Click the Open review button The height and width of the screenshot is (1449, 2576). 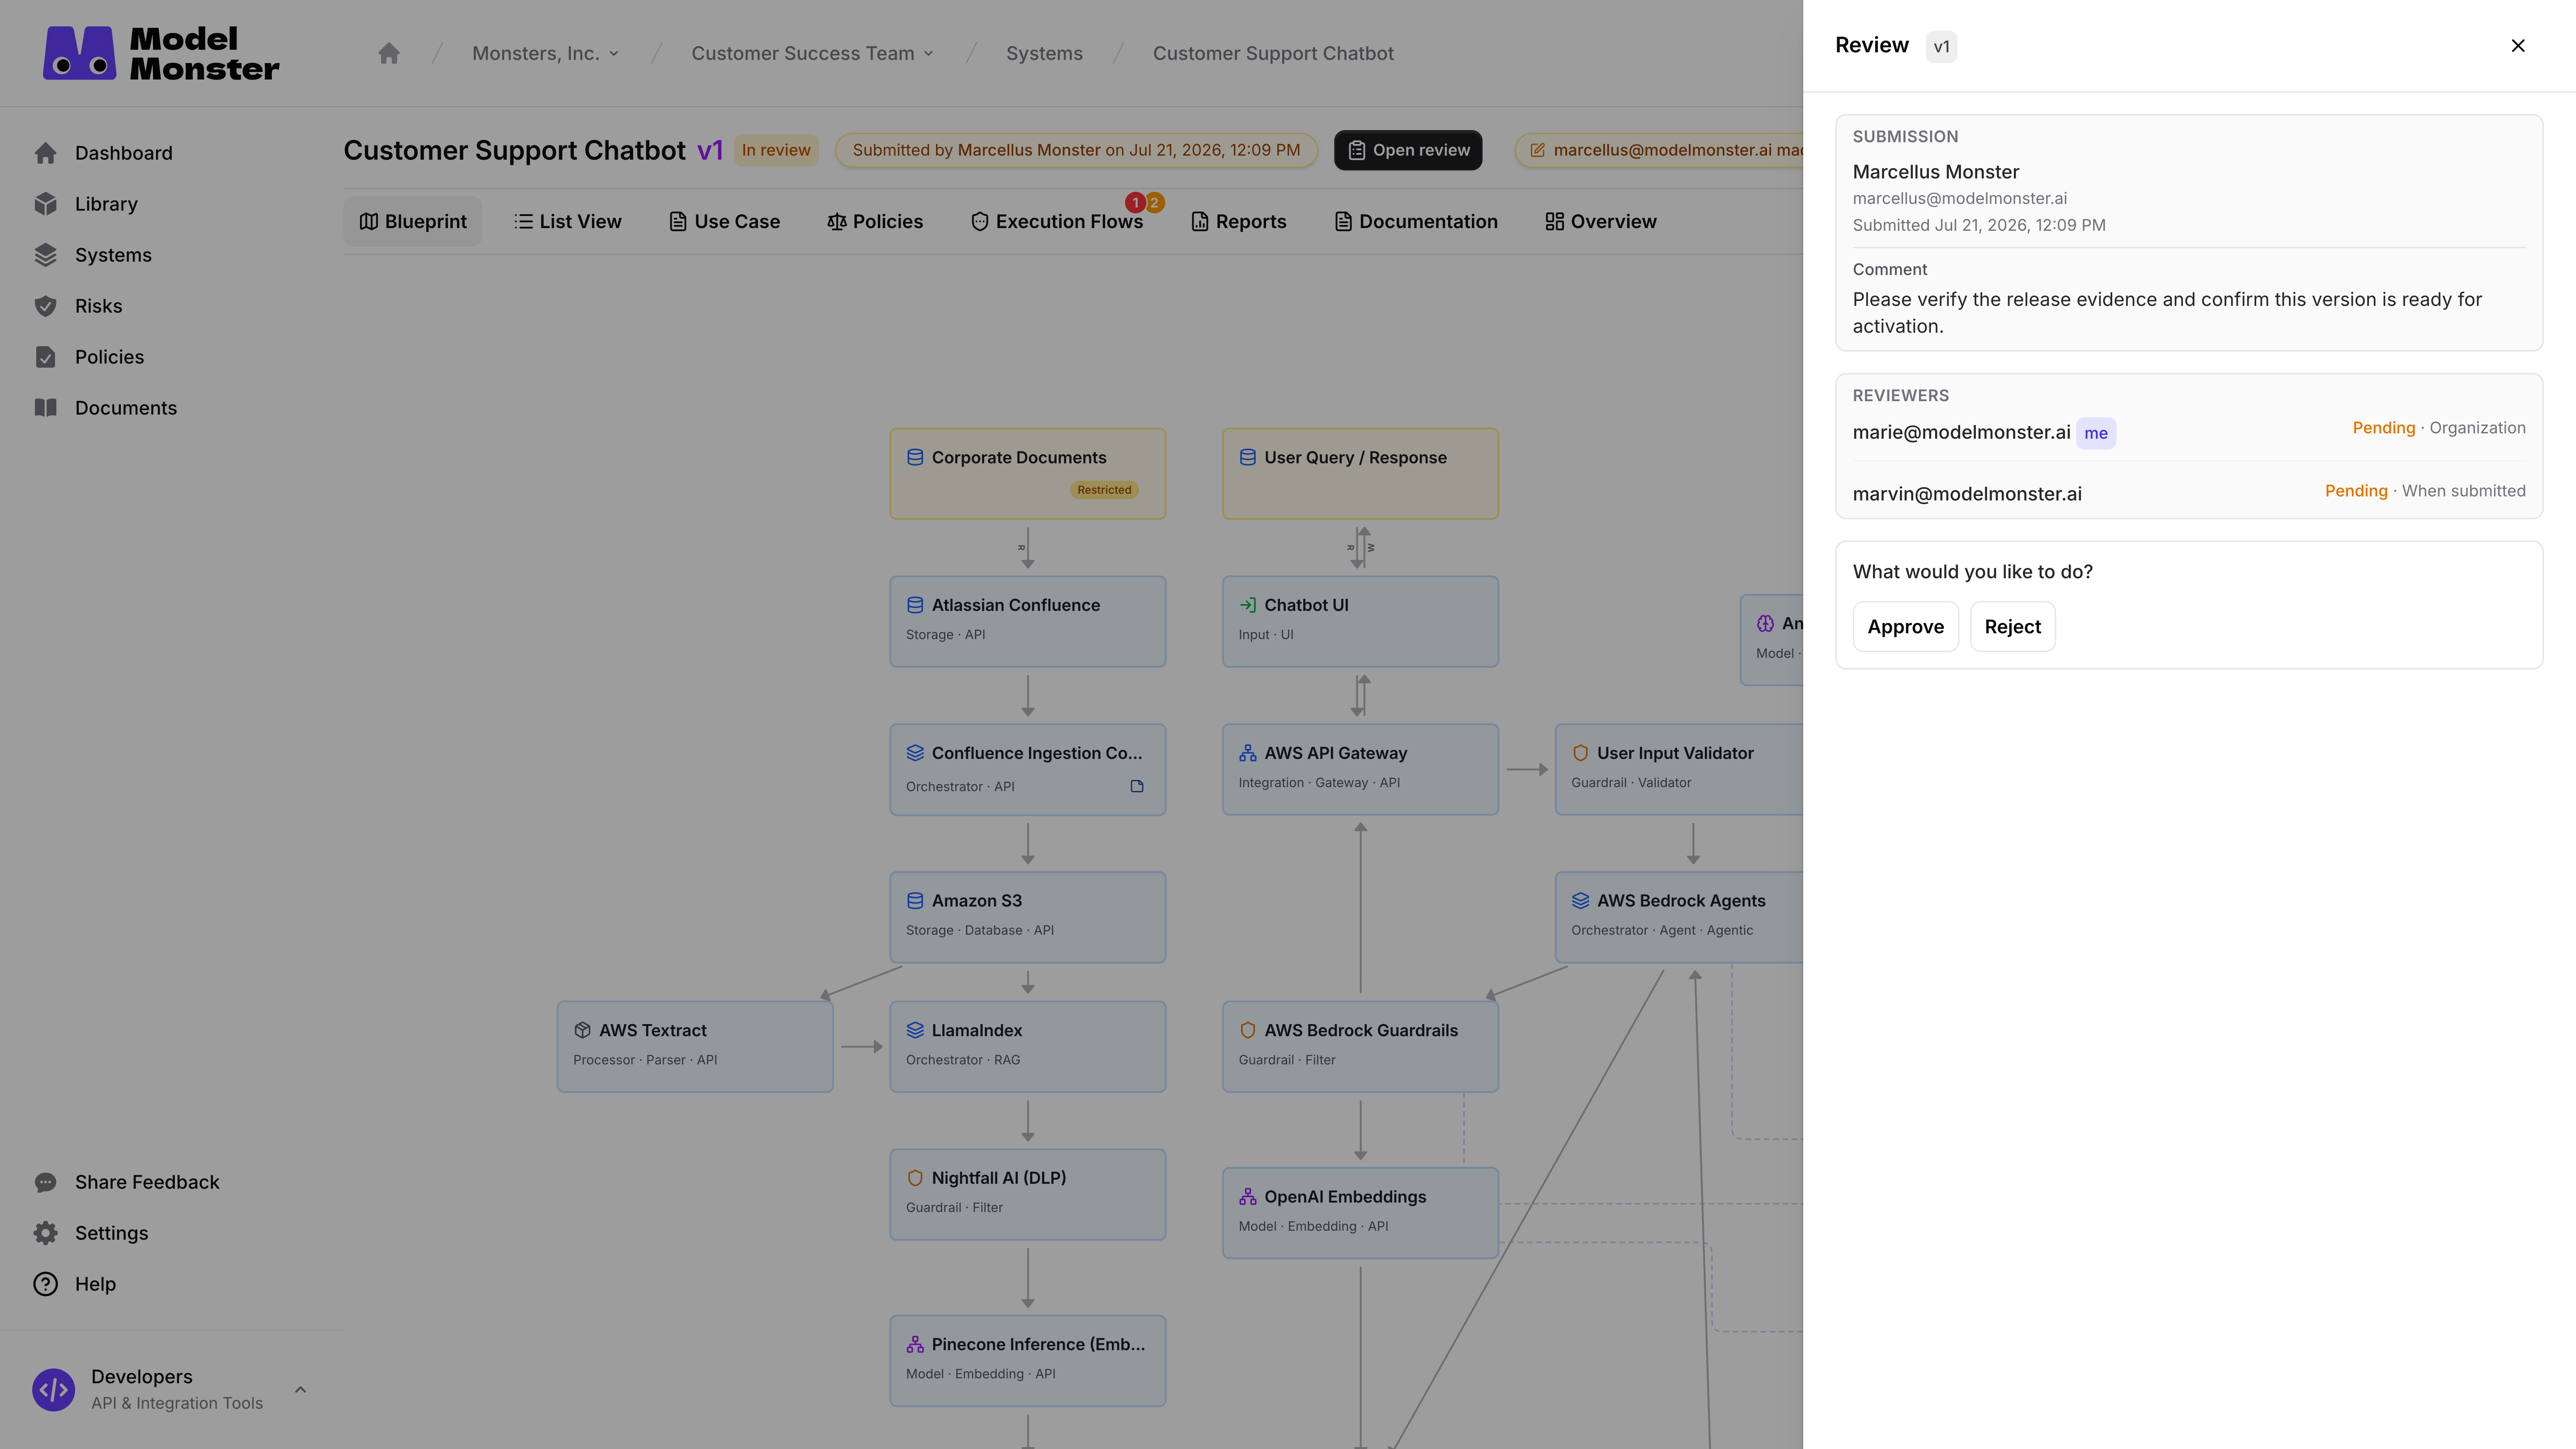coord(1408,150)
